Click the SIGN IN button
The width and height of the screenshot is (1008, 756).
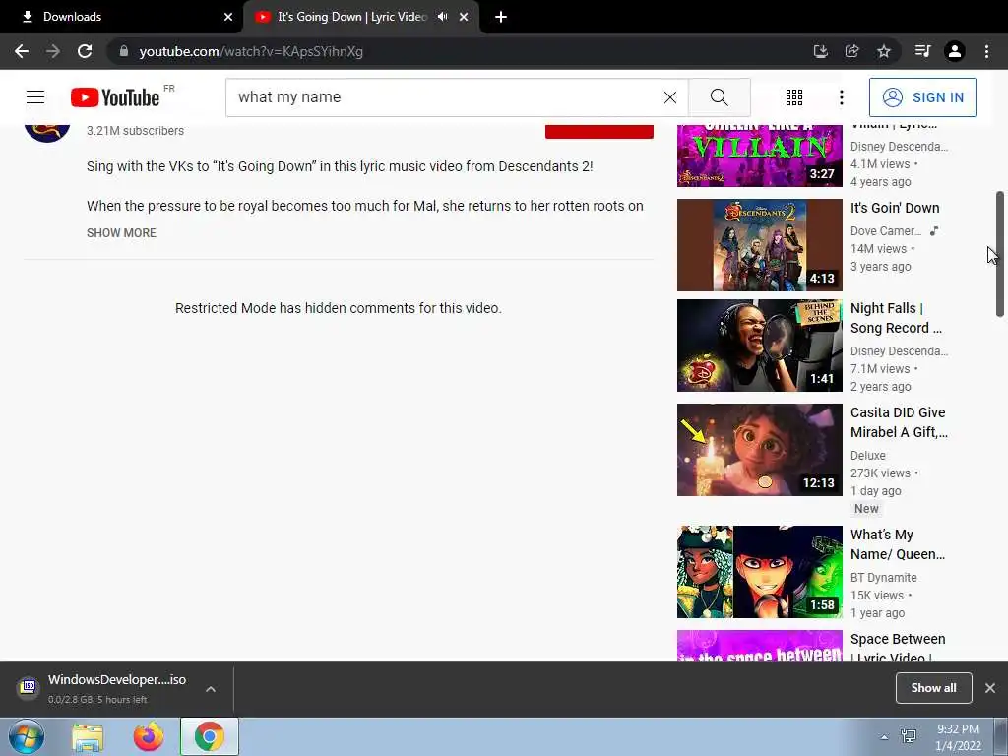click(x=922, y=97)
